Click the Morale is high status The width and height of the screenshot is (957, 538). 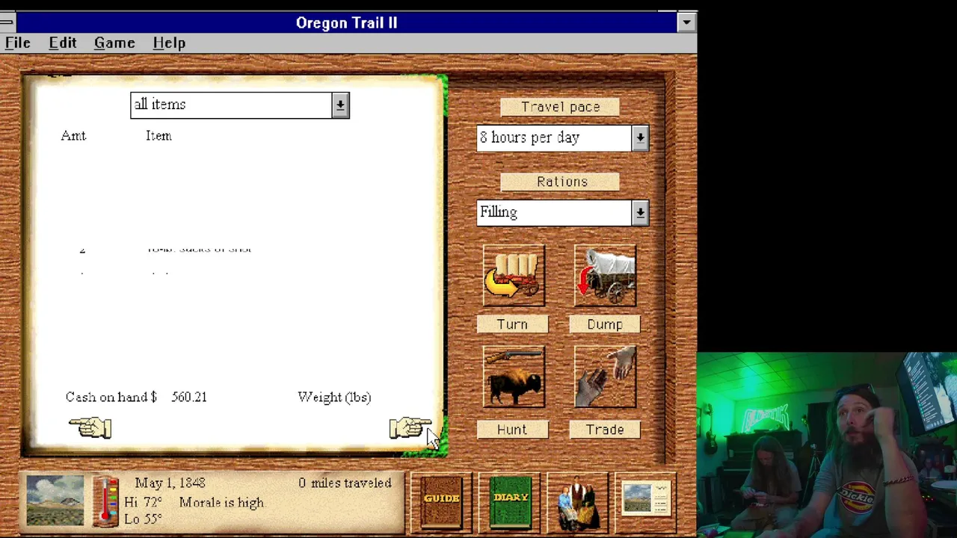(x=221, y=503)
